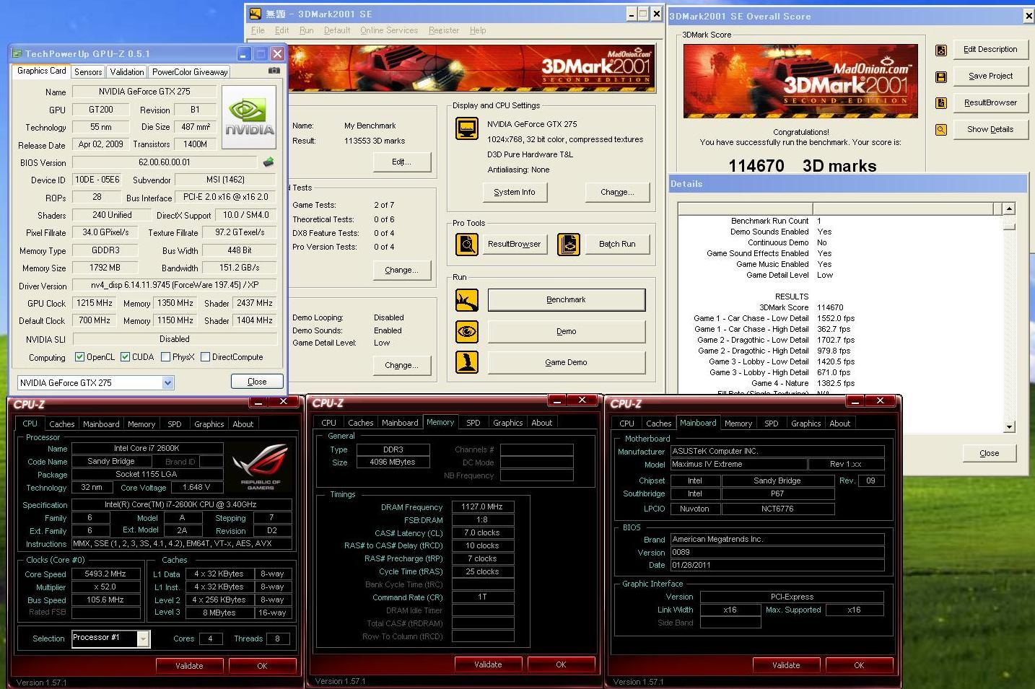Click the DRAM Frequency 1127.0 MHz value
The image size is (1035, 689).
tap(482, 506)
